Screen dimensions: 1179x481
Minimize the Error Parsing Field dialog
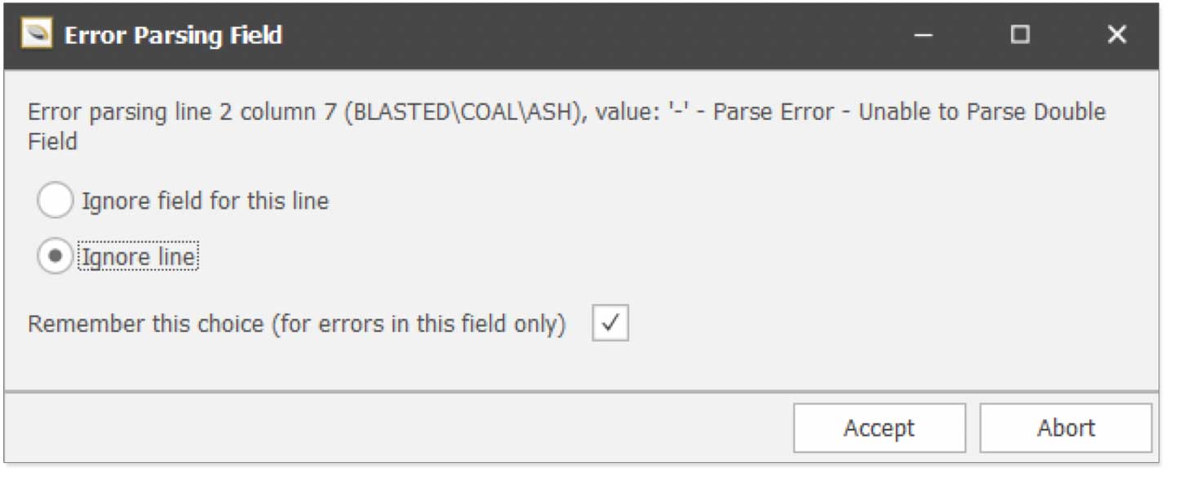(x=923, y=35)
